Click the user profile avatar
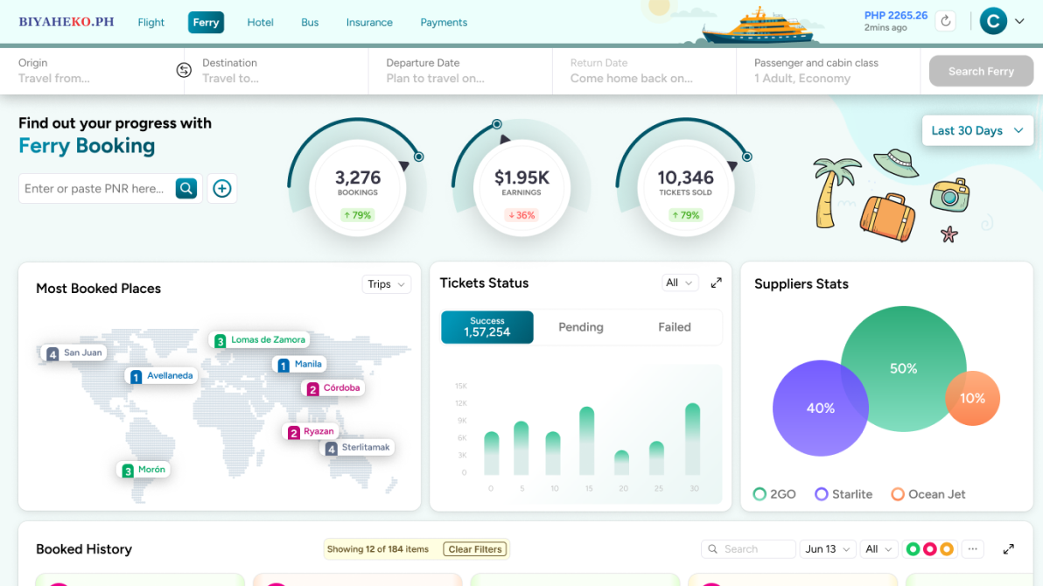Image resolution: width=1043 pixels, height=586 pixels. (993, 21)
